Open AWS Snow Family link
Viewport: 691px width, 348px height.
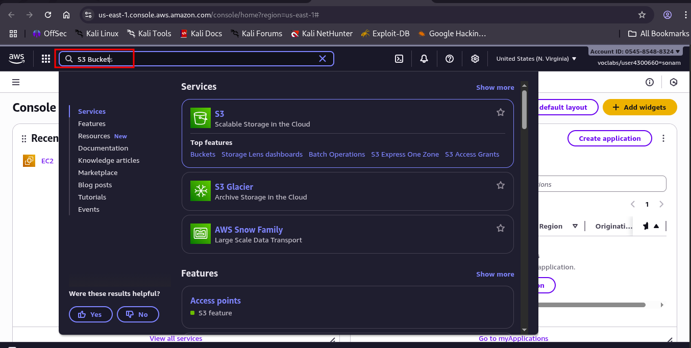coord(249,230)
